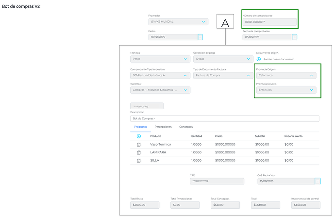Expand the Provincia Origen dropdown
Screen dimensions: 335x217
(x=286, y=75)
